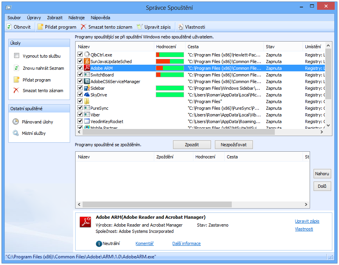Click the Nahoru button
This screenshot has height=265, width=339.
click(x=322, y=174)
